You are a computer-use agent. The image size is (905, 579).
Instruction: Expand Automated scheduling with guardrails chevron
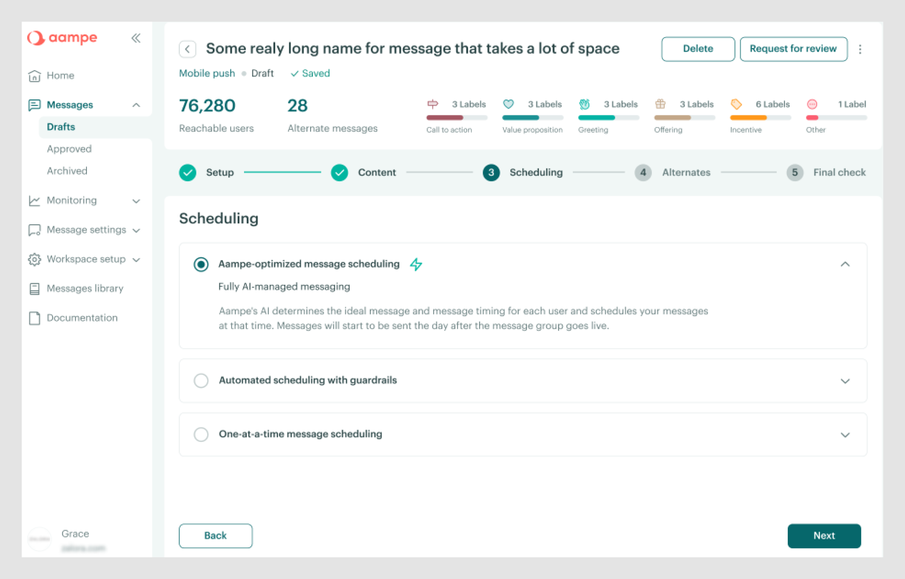pyautogui.click(x=845, y=381)
